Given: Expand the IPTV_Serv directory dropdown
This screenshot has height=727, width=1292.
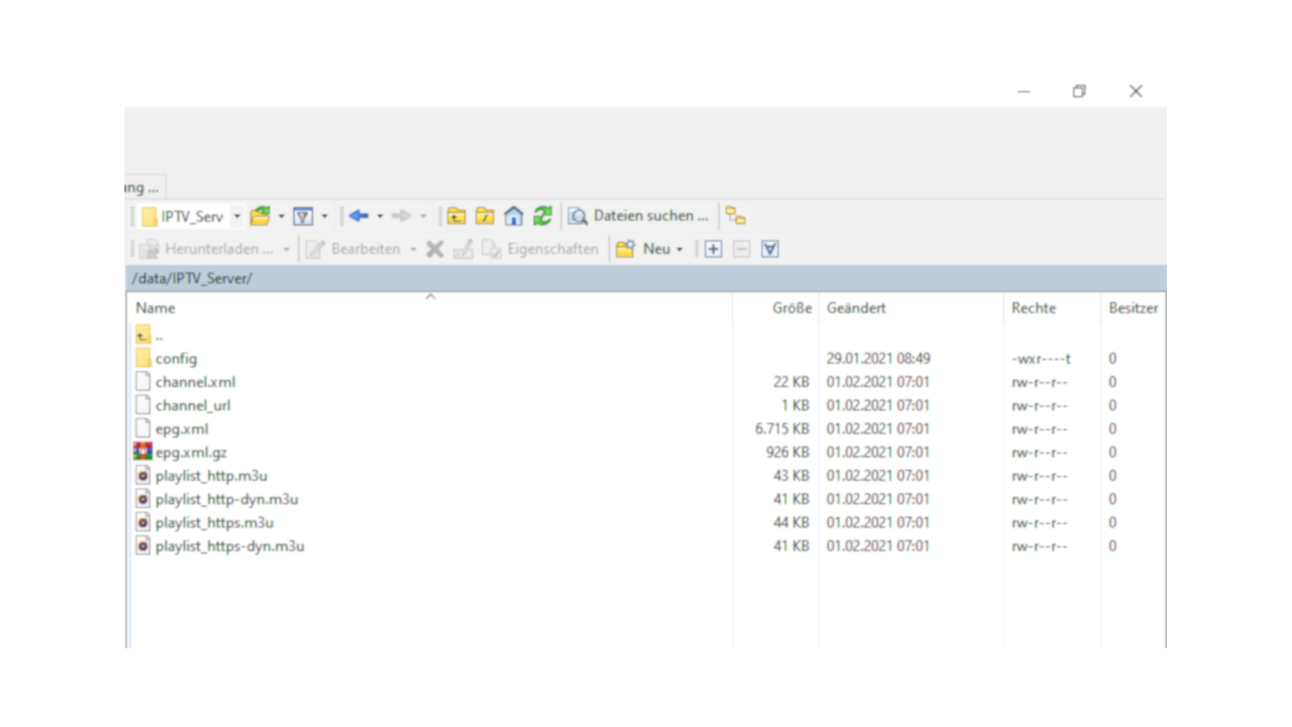Looking at the screenshot, I should [237, 216].
